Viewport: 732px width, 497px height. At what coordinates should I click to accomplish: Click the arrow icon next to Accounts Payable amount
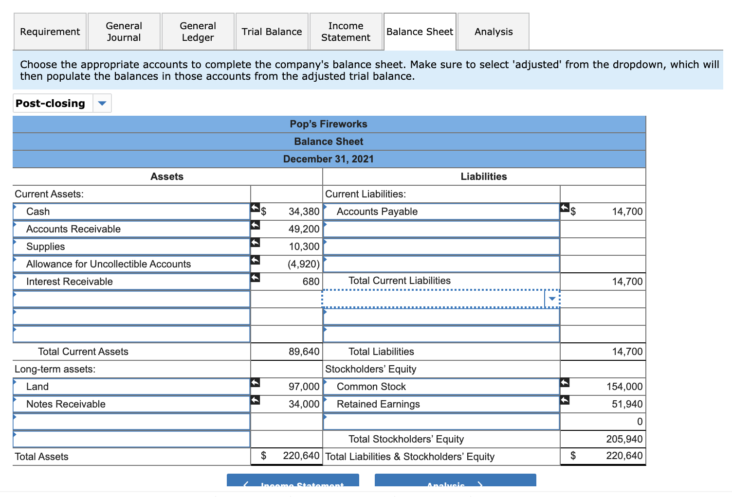(565, 208)
